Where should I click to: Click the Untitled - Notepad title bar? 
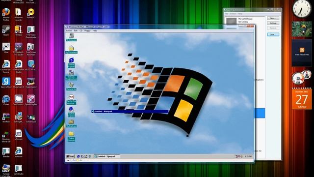130,112
